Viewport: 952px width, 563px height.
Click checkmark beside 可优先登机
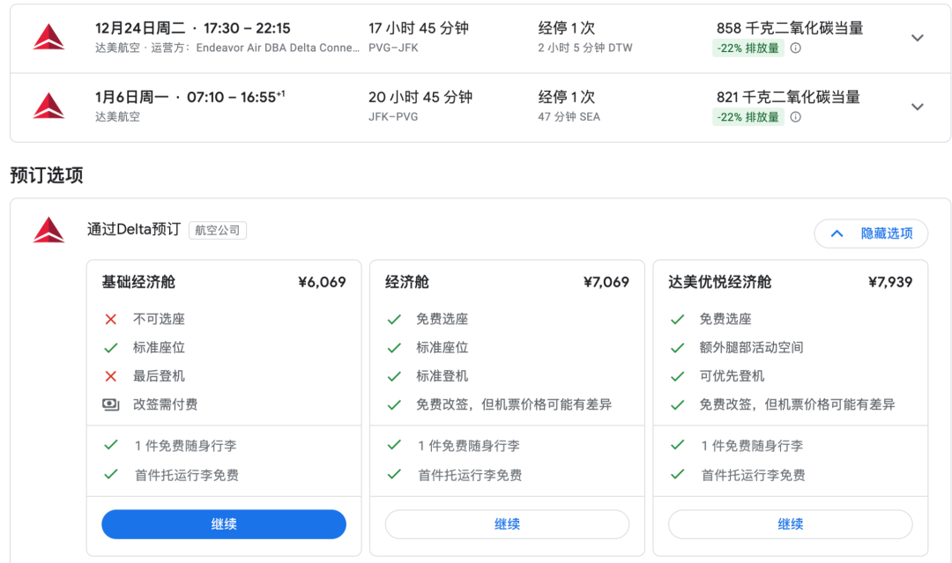point(678,376)
